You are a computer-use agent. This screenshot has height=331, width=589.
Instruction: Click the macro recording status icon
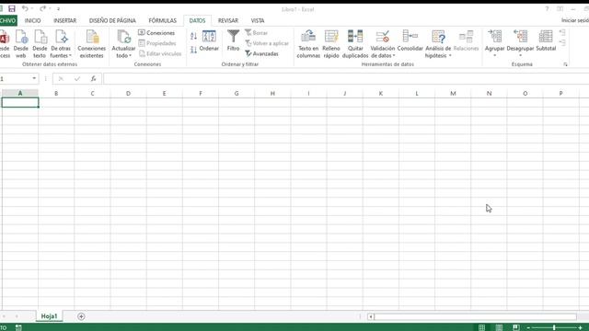[x=18, y=327]
